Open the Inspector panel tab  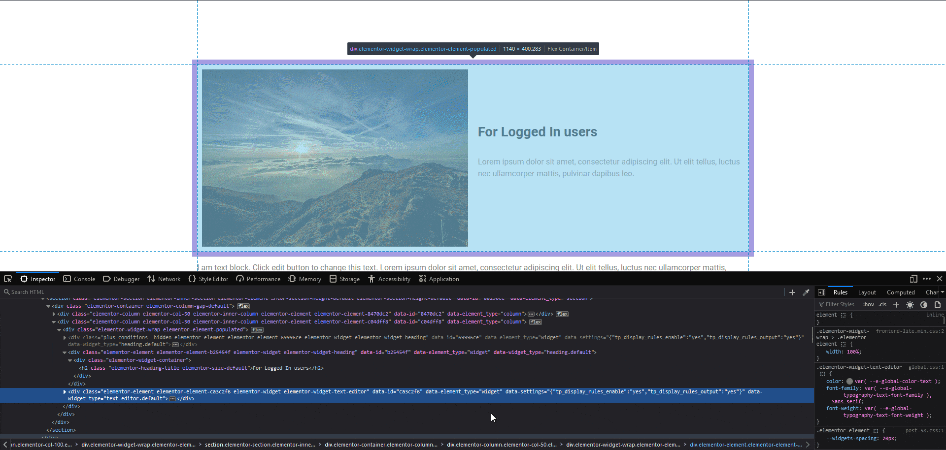(x=38, y=279)
